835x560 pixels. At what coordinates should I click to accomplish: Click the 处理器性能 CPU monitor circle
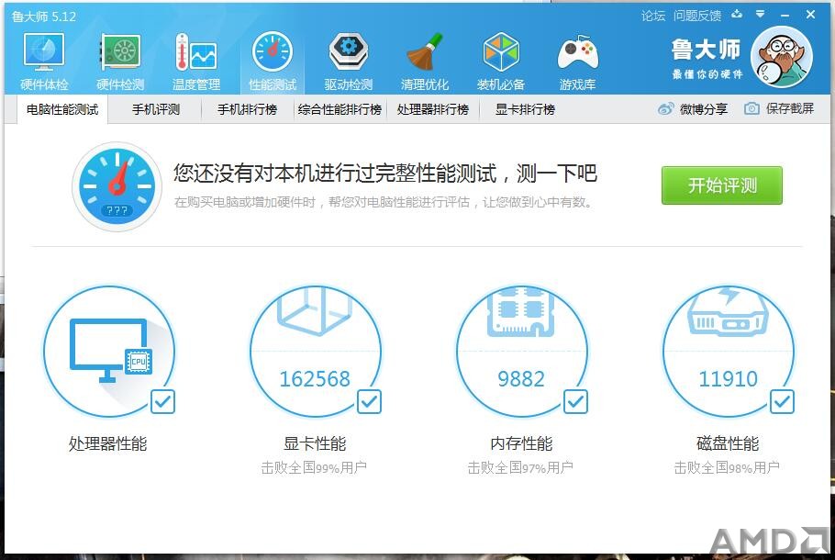109,351
